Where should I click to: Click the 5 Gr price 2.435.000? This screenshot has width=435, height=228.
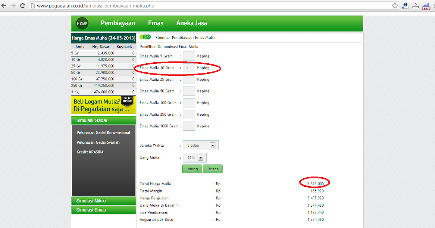click(106, 53)
